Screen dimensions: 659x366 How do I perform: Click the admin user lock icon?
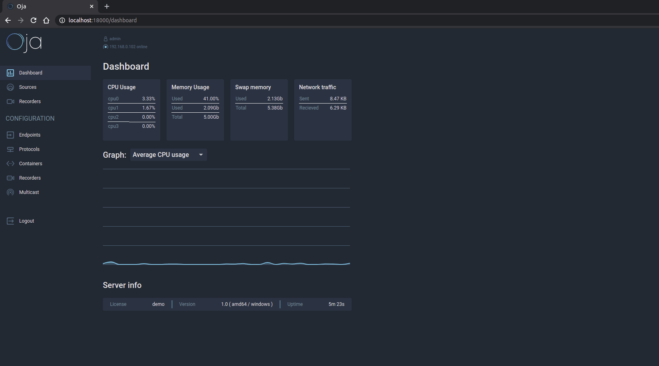pyautogui.click(x=106, y=39)
